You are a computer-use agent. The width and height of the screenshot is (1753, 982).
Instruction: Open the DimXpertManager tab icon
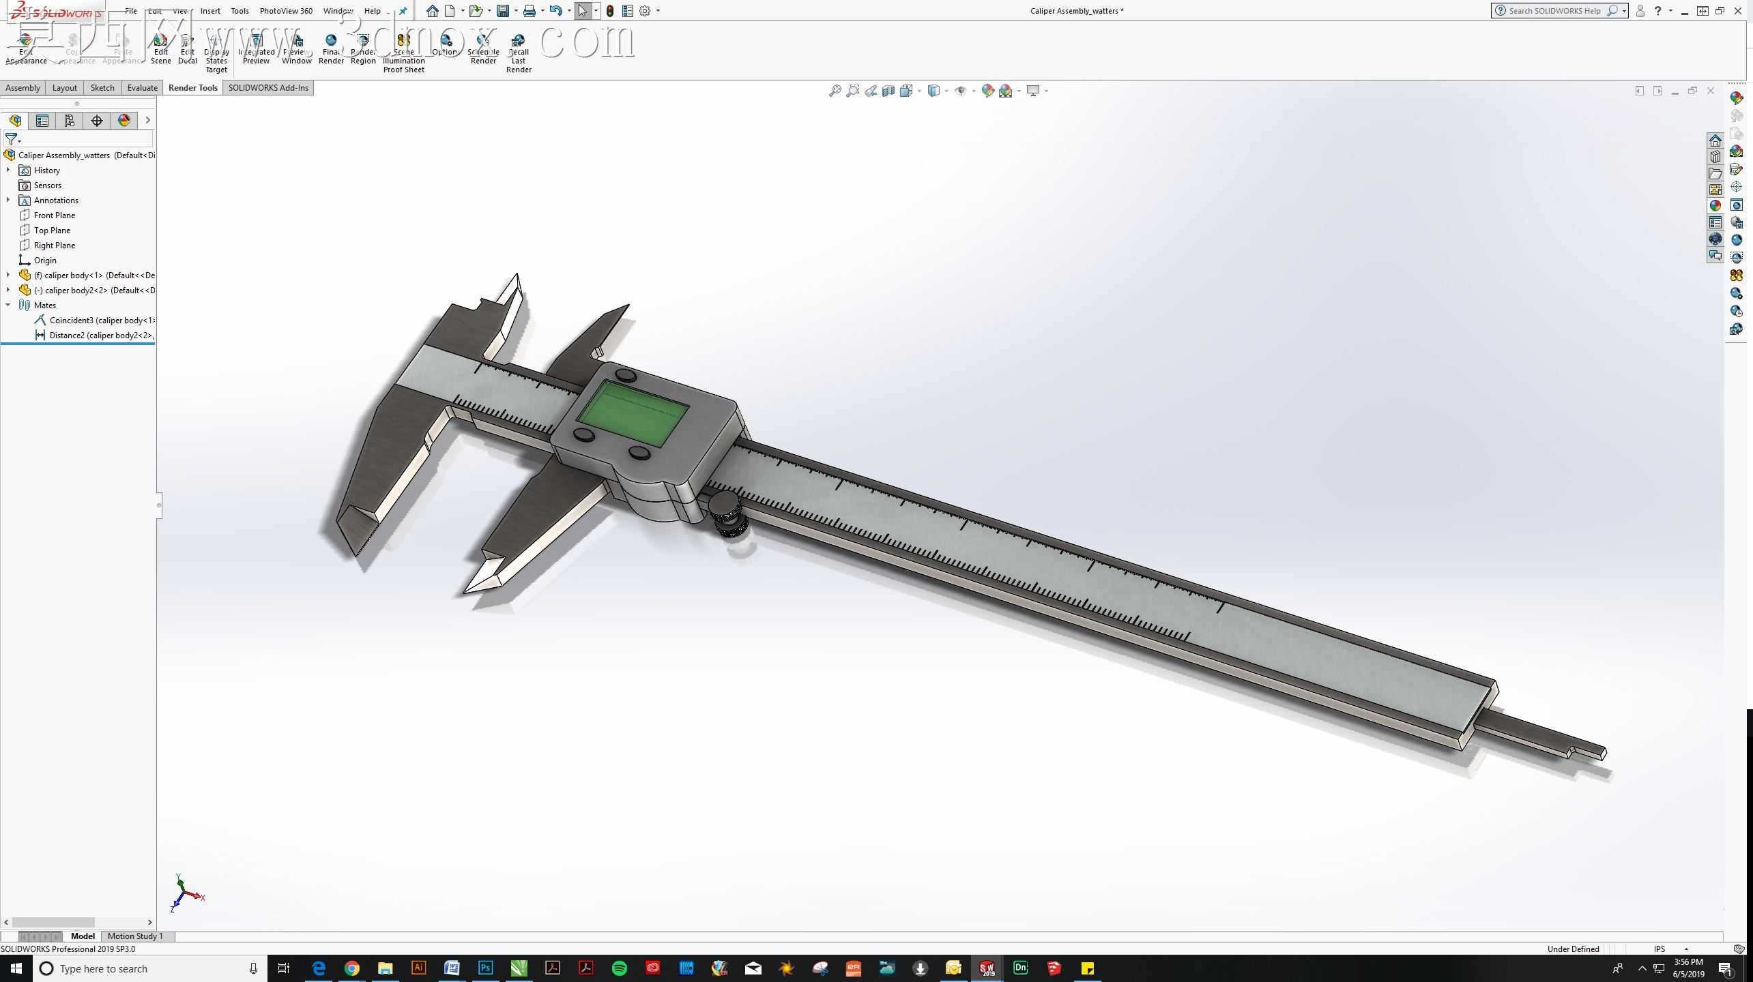tap(97, 121)
